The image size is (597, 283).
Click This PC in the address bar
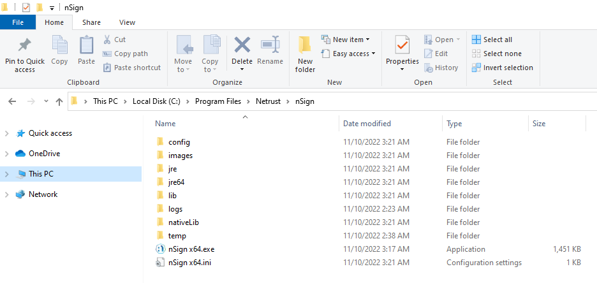click(x=105, y=101)
